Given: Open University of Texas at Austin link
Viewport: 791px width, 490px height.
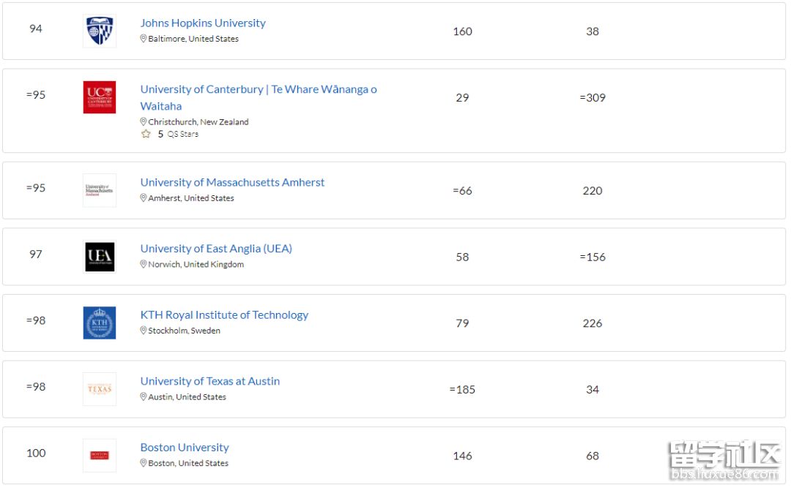Looking at the screenshot, I should tap(210, 381).
